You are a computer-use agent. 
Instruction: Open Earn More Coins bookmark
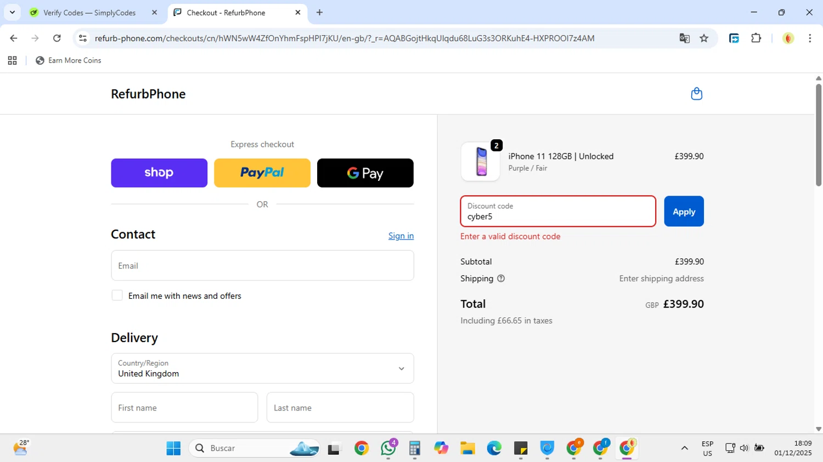pos(69,60)
